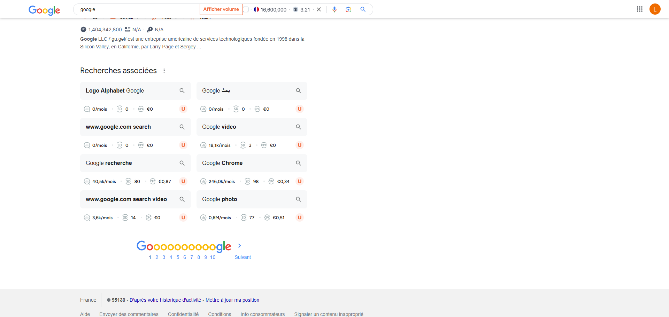
Task: Go to results page 9
Action: click(206, 257)
